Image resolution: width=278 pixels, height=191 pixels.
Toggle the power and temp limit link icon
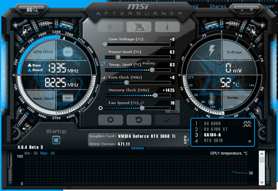[x=103, y=64]
